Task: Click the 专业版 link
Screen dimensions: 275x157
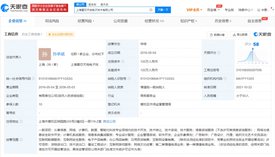Action: pyautogui.click(x=229, y=10)
